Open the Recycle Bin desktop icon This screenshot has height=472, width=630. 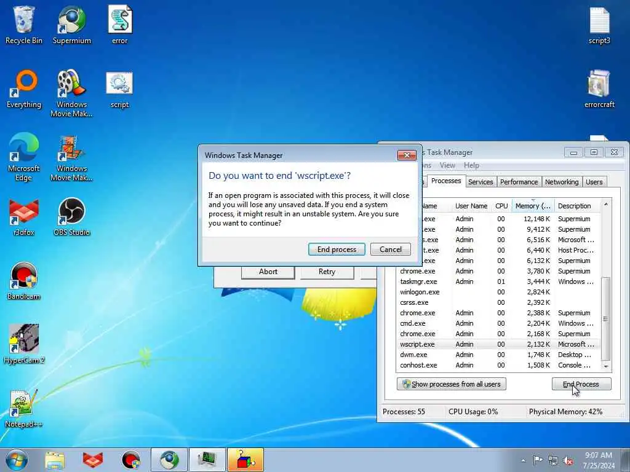tap(24, 25)
